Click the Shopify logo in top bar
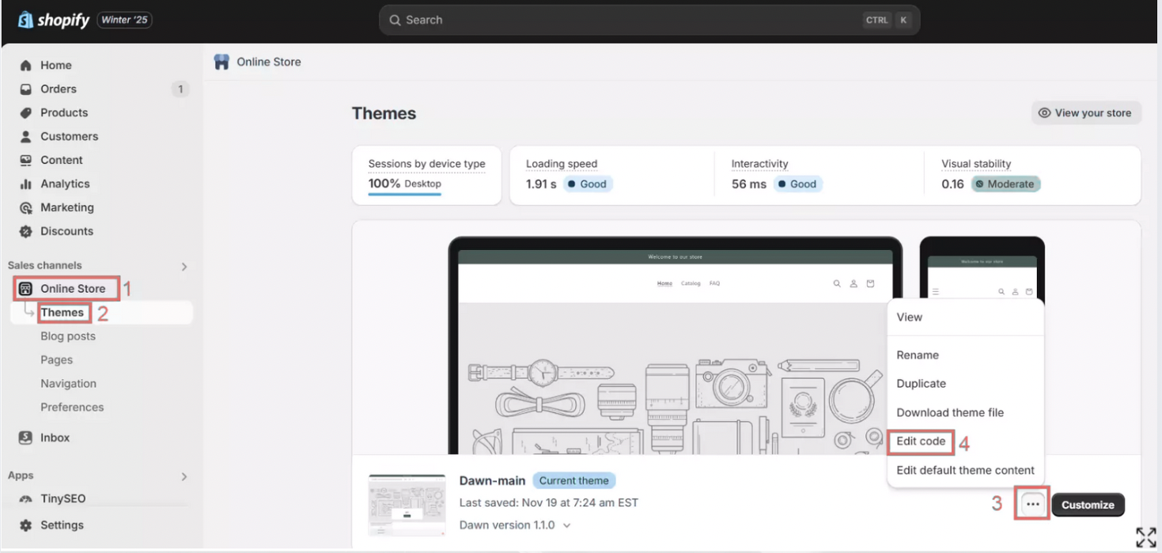The height and width of the screenshot is (553, 1162). 53,20
